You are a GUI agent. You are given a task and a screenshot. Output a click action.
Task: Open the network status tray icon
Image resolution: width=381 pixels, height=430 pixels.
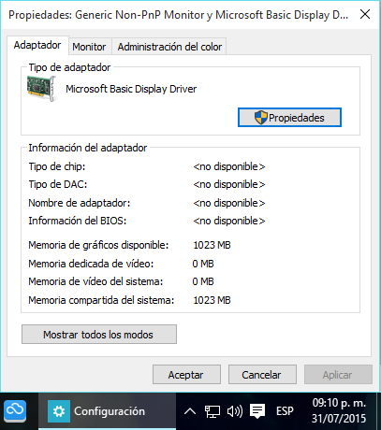[x=212, y=411]
